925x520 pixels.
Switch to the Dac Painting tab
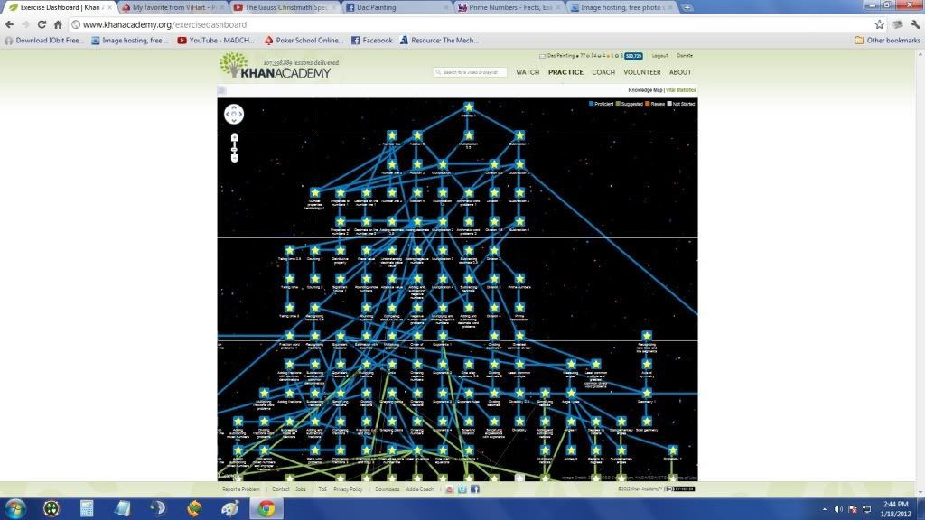(x=397, y=7)
